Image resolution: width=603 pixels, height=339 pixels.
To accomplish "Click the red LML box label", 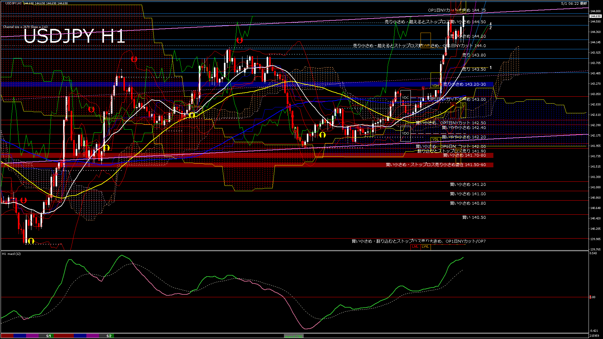I will pyautogui.click(x=415, y=246).
